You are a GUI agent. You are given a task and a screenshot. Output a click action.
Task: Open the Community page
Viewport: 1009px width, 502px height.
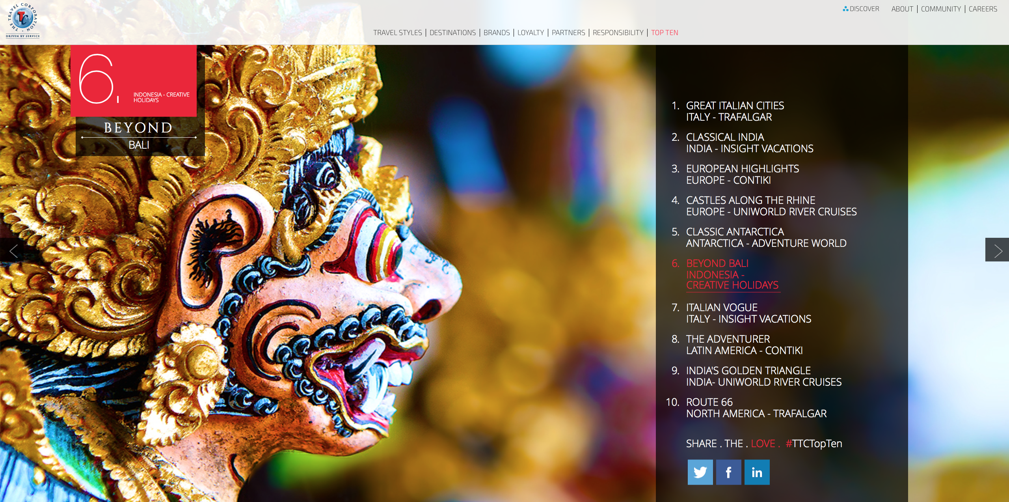pos(941,9)
